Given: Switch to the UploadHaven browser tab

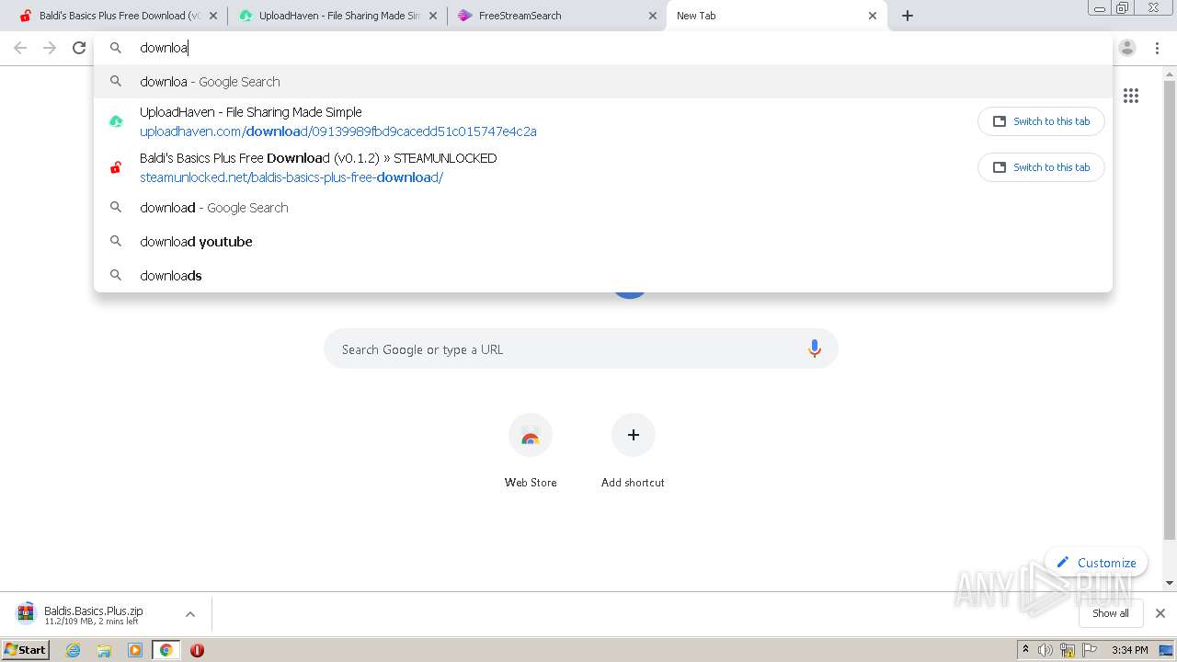Looking at the screenshot, I should [337, 16].
